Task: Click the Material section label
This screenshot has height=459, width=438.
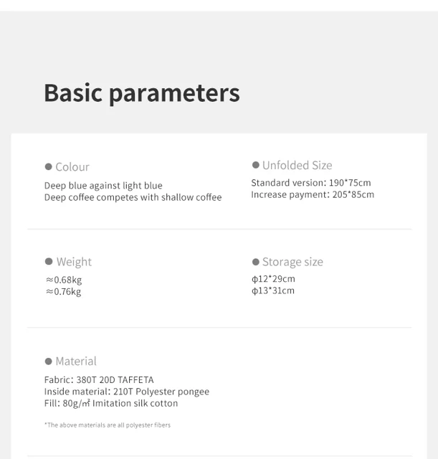Action: coord(76,361)
